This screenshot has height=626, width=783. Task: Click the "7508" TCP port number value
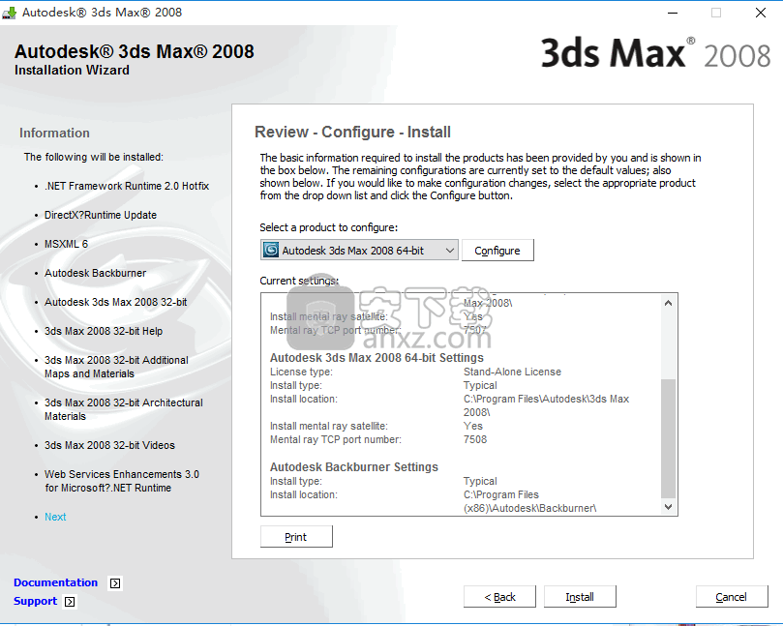pyautogui.click(x=475, y=439)
